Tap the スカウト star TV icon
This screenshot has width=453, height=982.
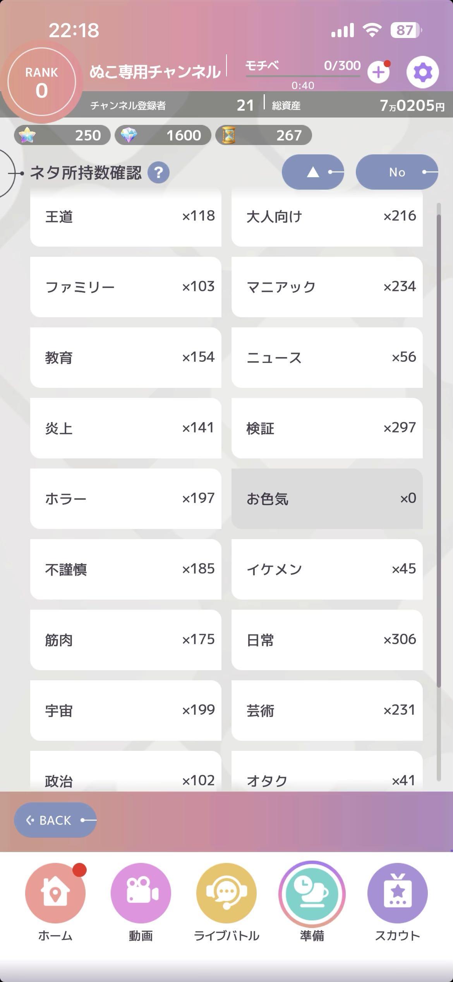pos(397,893)
